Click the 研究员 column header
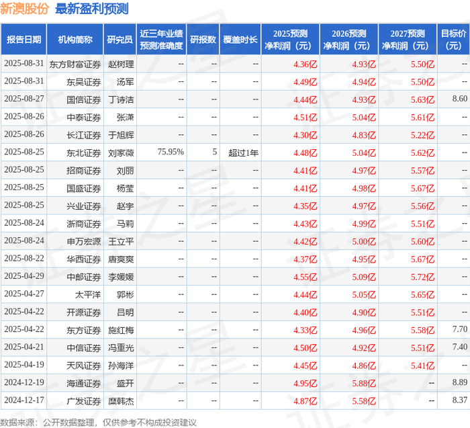Image resolution: width=470 pixels, height=428 pixels. [120, 39]
